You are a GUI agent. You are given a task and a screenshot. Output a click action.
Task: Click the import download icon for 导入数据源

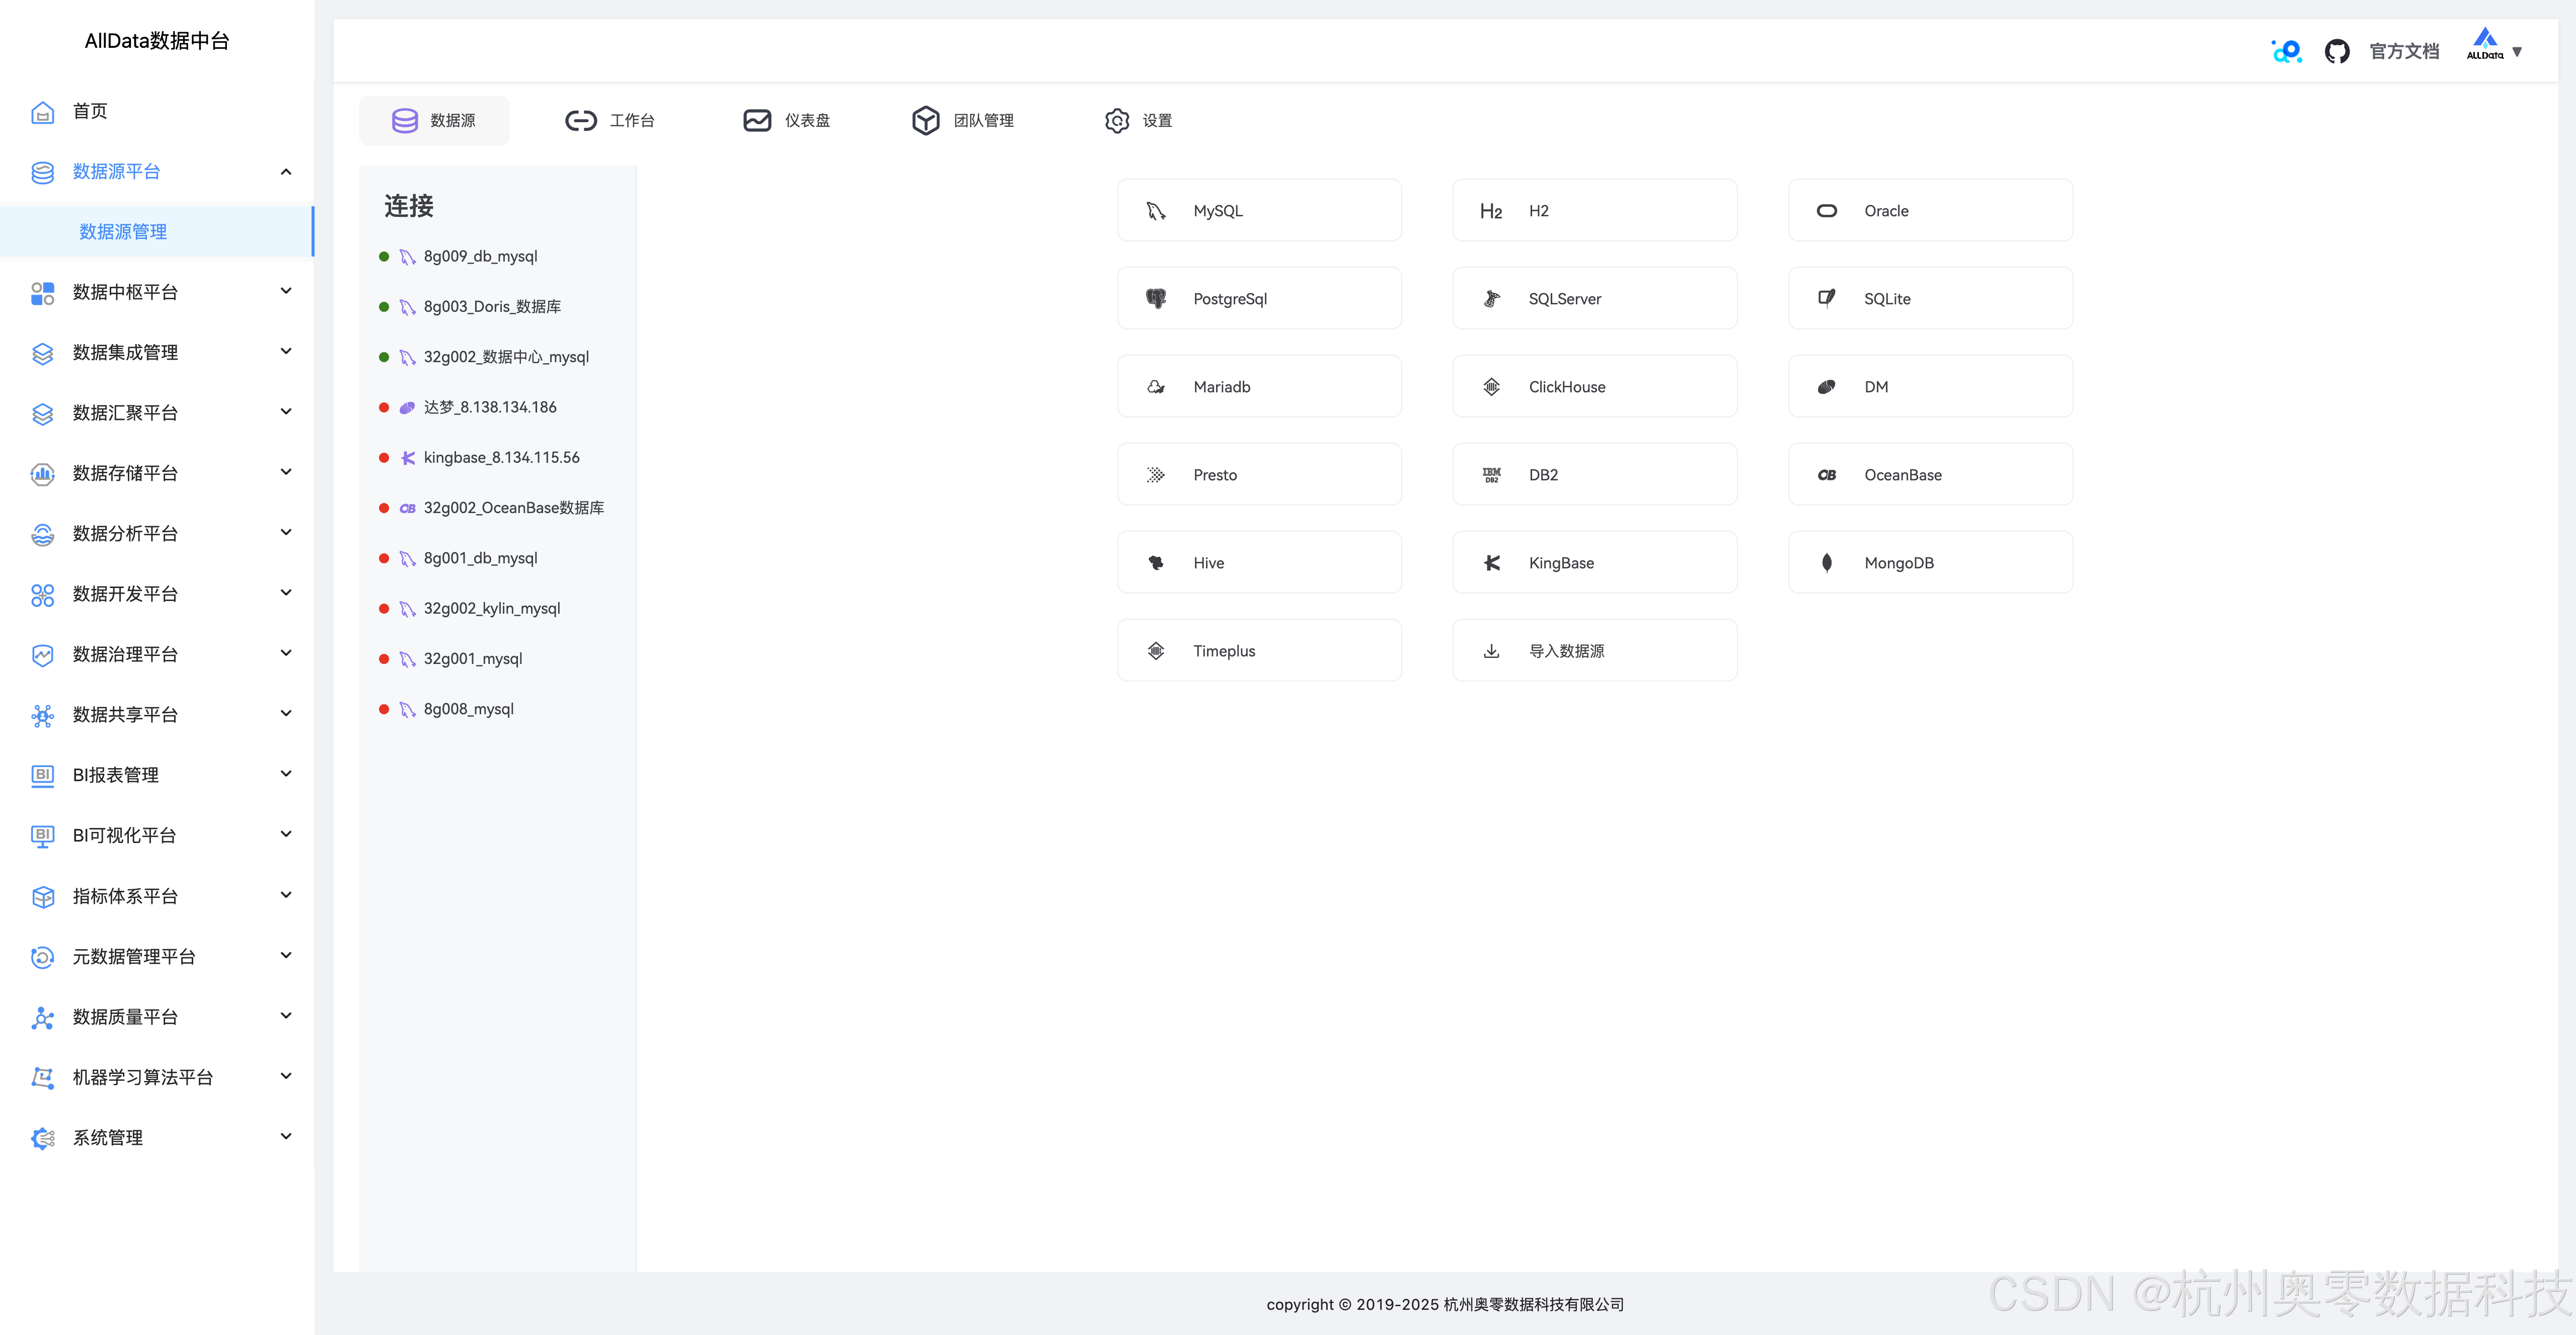(x=1491, y=650)
